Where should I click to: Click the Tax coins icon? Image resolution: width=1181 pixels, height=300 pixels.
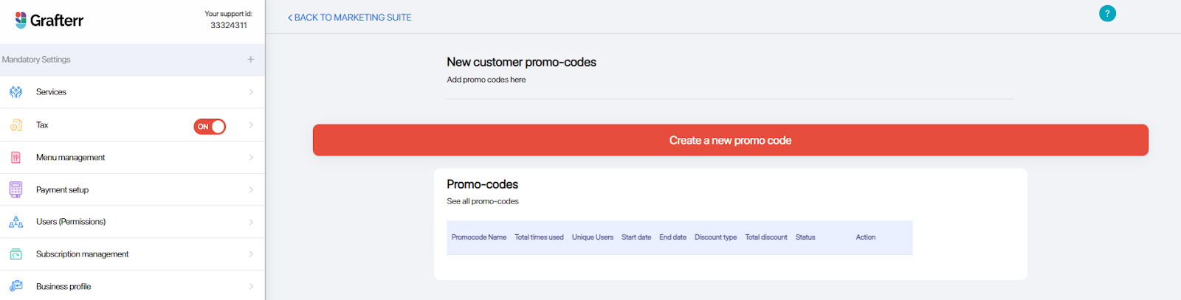pos(16,125)
